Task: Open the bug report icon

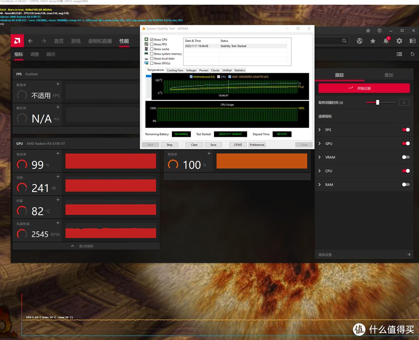Action: (368, 31)
